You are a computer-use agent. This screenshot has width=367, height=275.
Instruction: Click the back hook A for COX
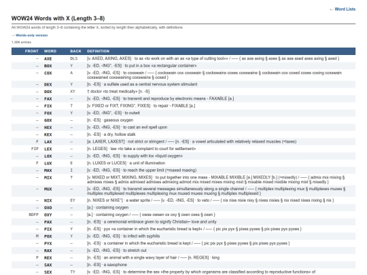[71, 73]
